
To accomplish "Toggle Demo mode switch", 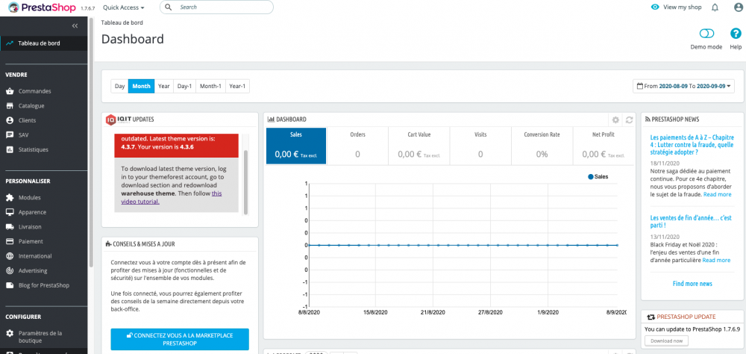I will pos(706,34).
